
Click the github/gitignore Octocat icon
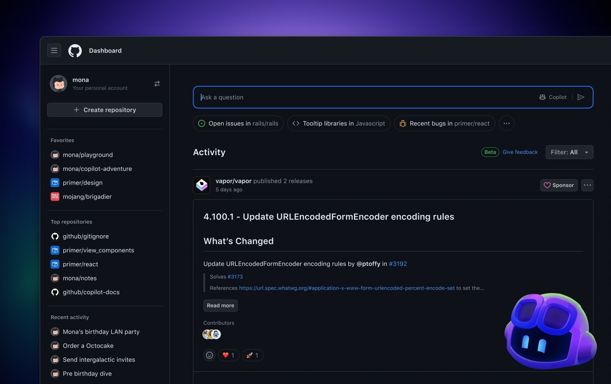pyautogui.click(x=55, y=236)
